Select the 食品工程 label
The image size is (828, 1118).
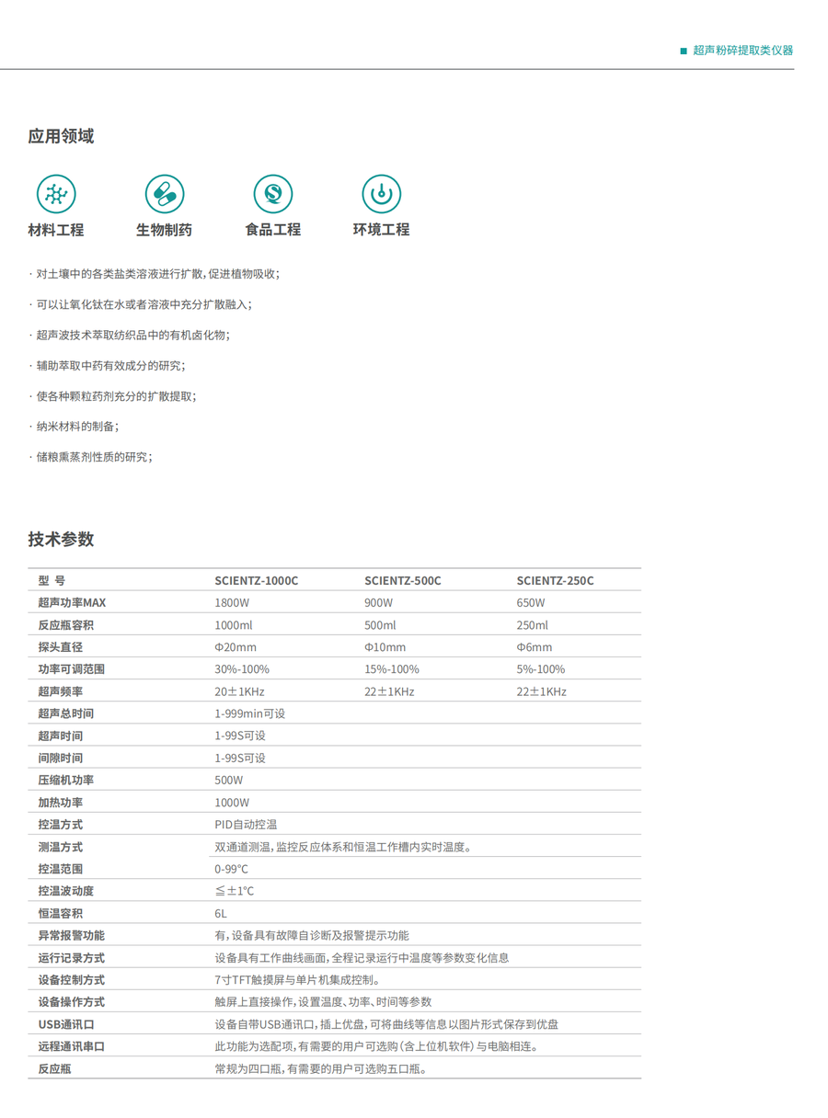[273, 230]
